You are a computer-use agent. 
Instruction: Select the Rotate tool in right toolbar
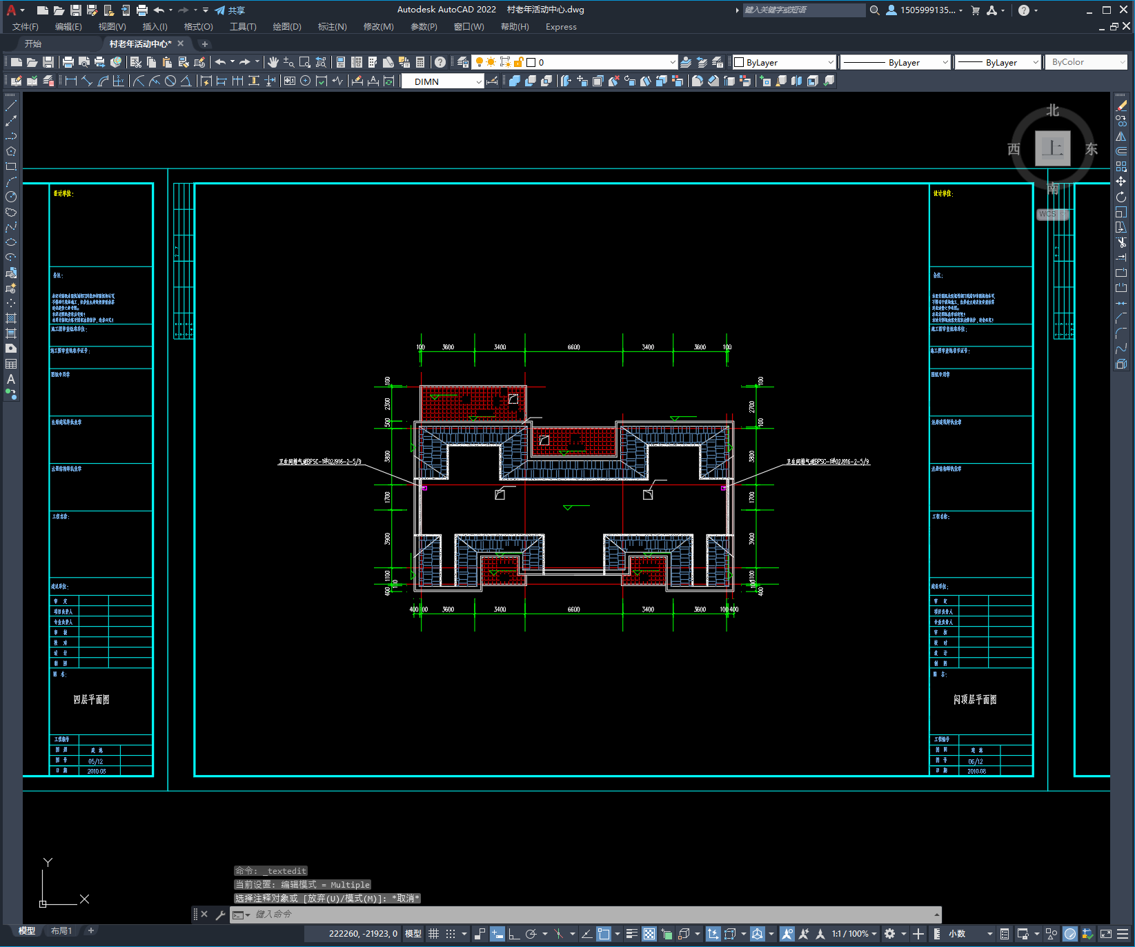(x=1121, y=197)
